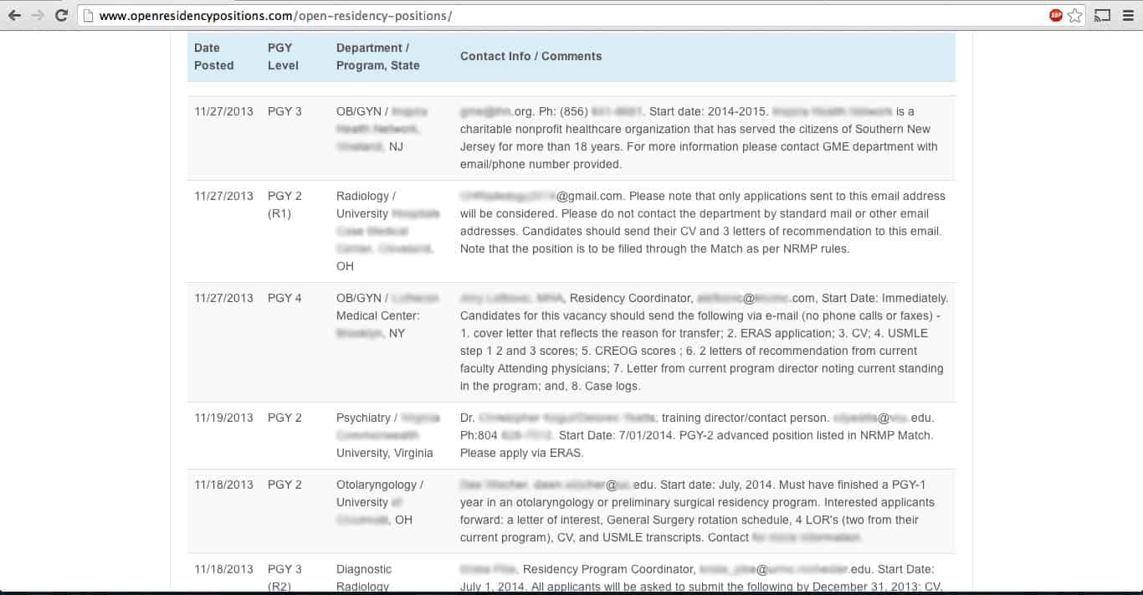Screen dimensions: 1143x595
Task: Click the Psychiatry University, Virginia cell
Action: pyautogui.click(x=387, y=435)
